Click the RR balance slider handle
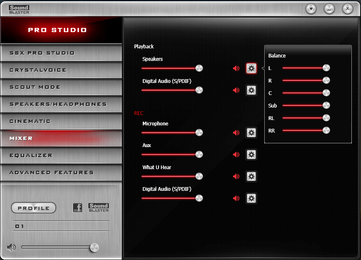Viewport: 361px width, 260px height. tap(326, 130)
